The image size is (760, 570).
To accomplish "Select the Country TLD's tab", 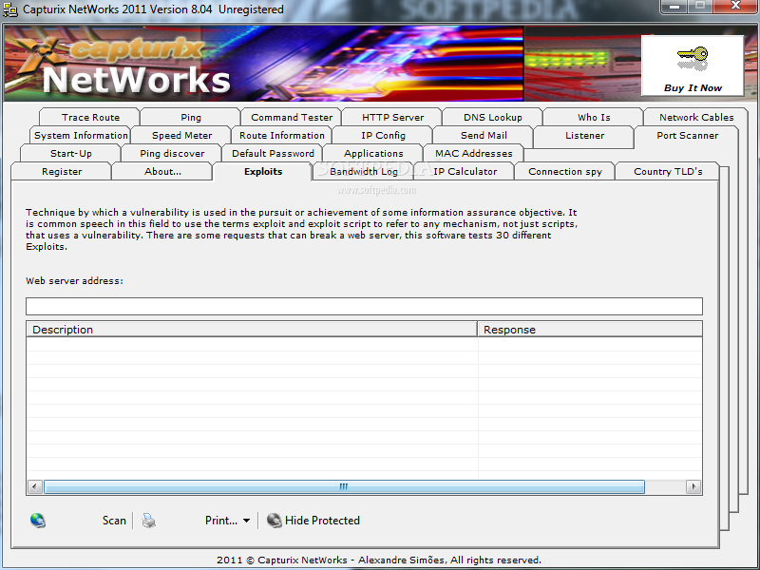I will tap(668, 172).
